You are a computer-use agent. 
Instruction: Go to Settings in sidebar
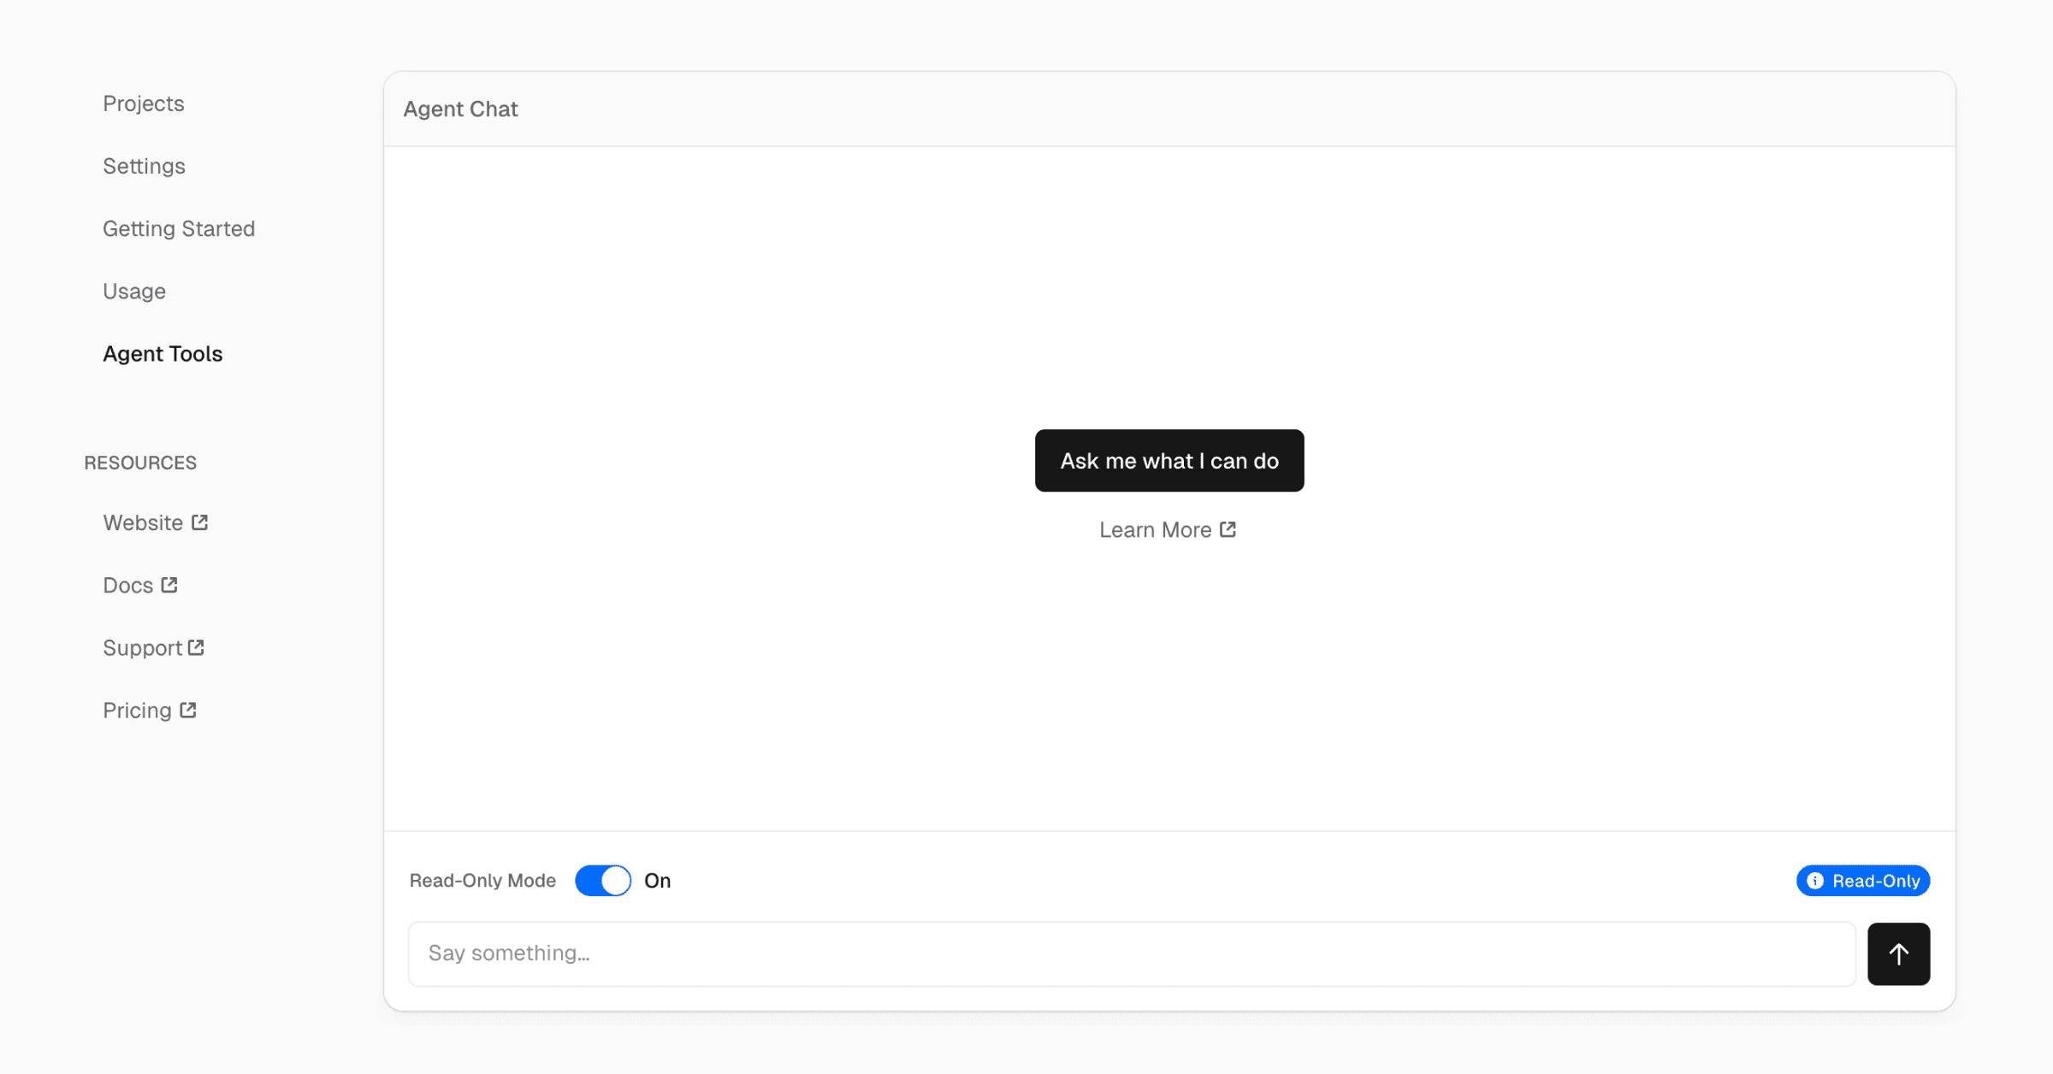pos(144,166)
